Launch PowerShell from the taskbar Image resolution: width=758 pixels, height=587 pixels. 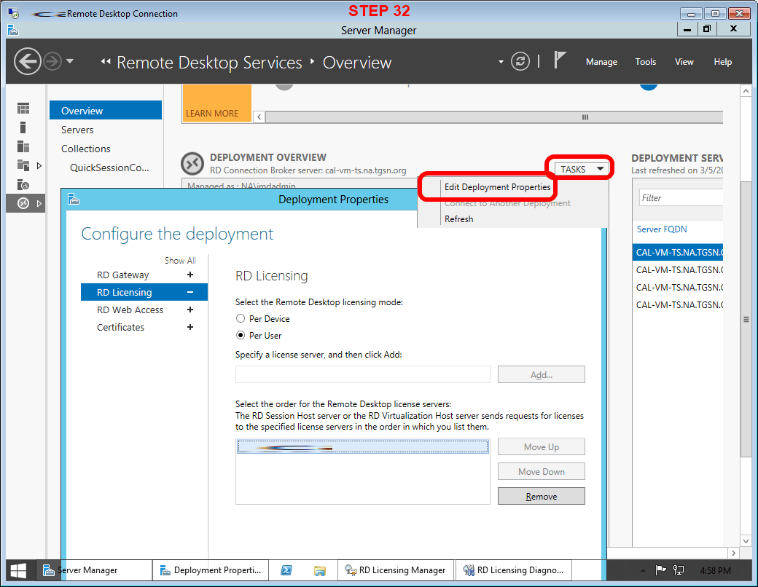coord(287,570)
